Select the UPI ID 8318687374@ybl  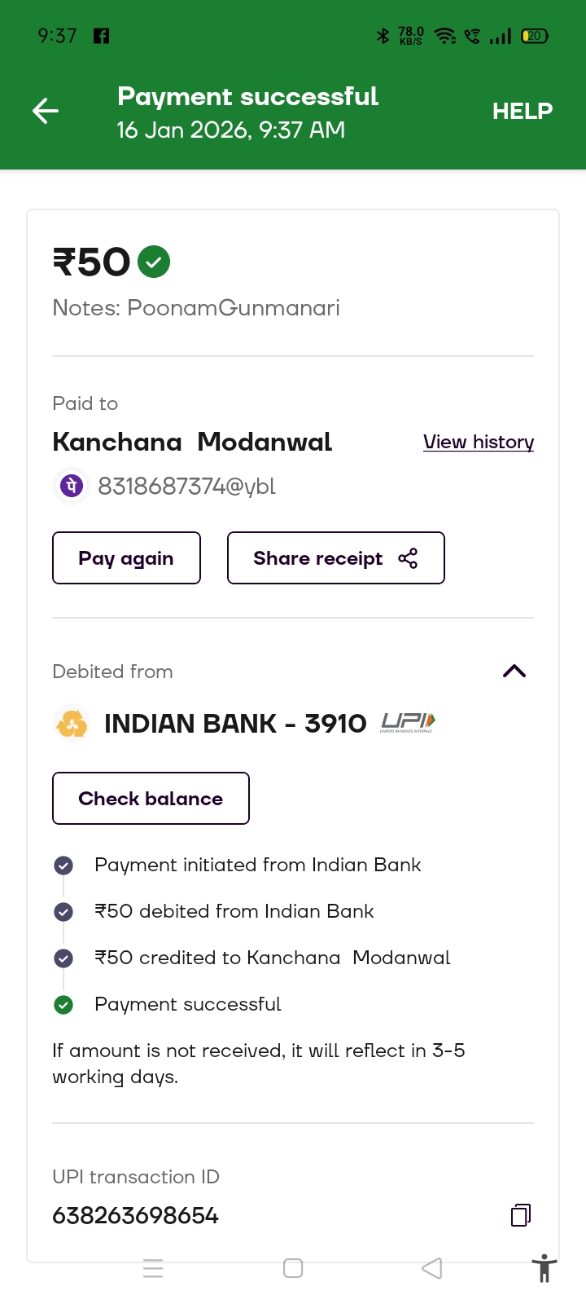186,487
